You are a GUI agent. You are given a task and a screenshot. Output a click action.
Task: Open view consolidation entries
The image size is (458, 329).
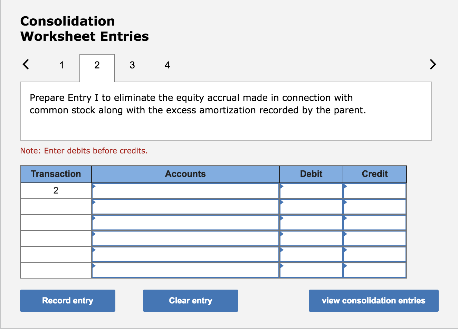(x=373, y=300)
